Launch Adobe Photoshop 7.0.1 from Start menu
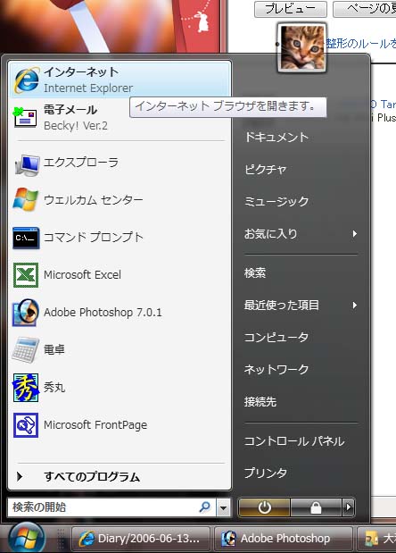396x553 pixels. pos(120,313)
